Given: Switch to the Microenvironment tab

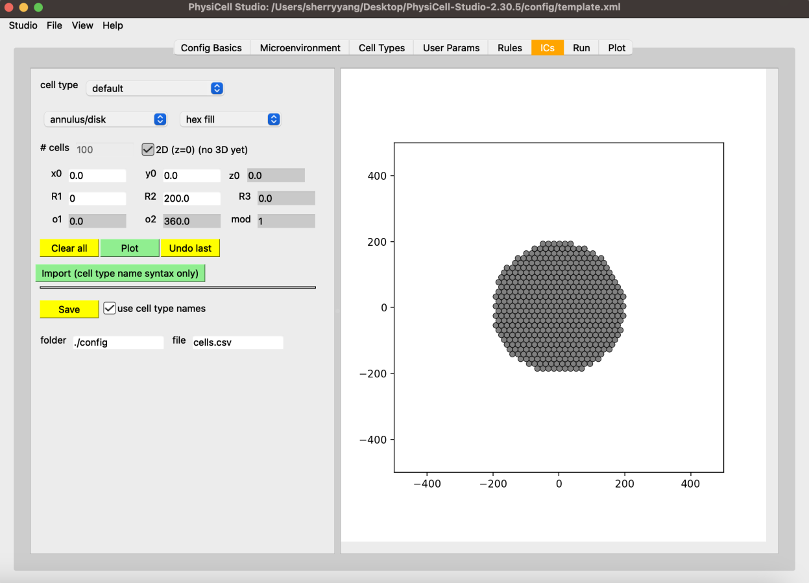Looking at the screenshot, I should (299, 47).
